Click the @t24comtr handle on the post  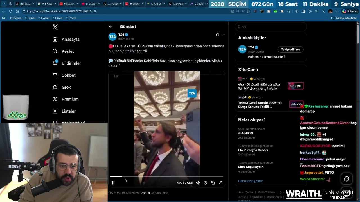pyautogui.click(x=126, y=39)
